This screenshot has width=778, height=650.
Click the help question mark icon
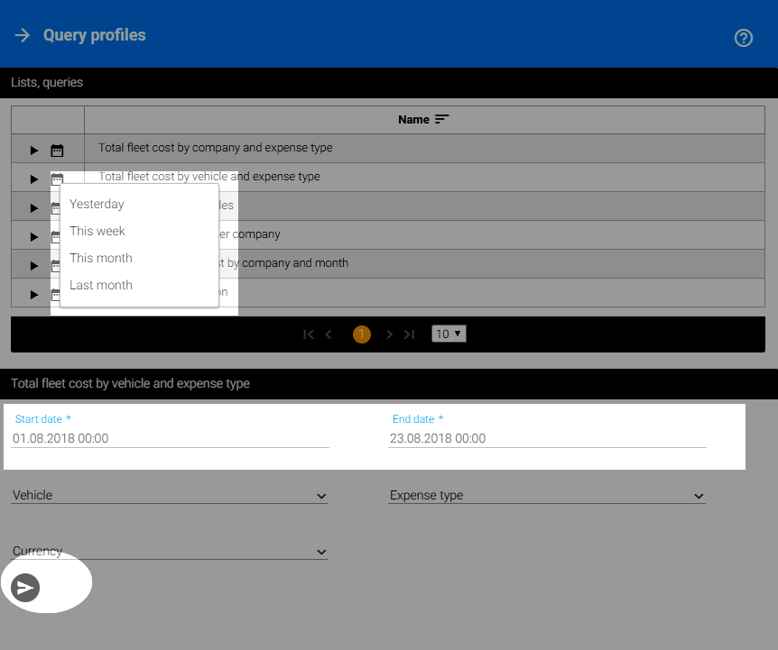click(744, 38)
